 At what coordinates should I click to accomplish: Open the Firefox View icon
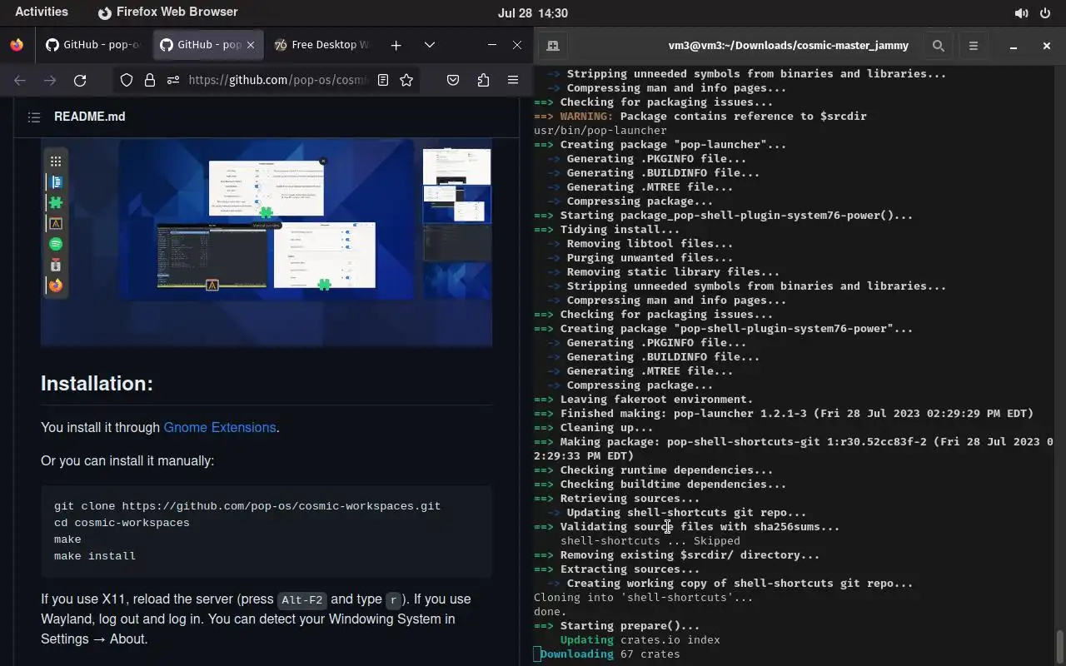[17, 45]
